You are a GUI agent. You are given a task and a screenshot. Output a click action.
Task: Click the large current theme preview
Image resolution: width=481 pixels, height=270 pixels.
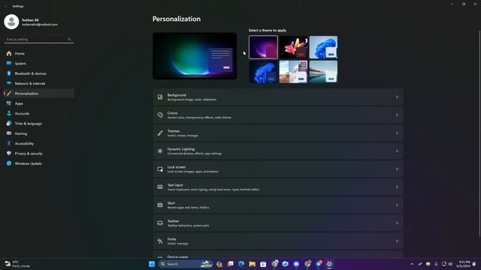click(195, 56)
